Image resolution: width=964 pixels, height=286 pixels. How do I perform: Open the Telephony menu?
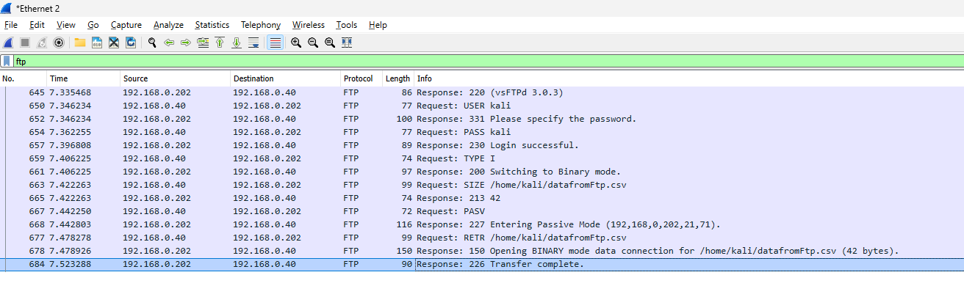click(261, 25)
